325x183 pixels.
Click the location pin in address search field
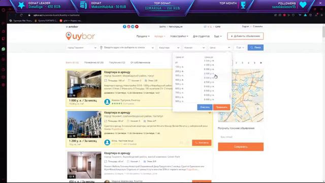101,47
